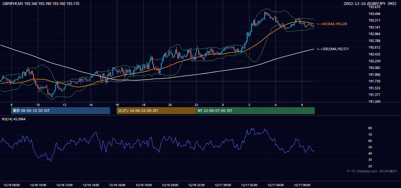Click hour label 12 under the price chart
This screenshot has width=401, height=188.
[x=64, y=105]
